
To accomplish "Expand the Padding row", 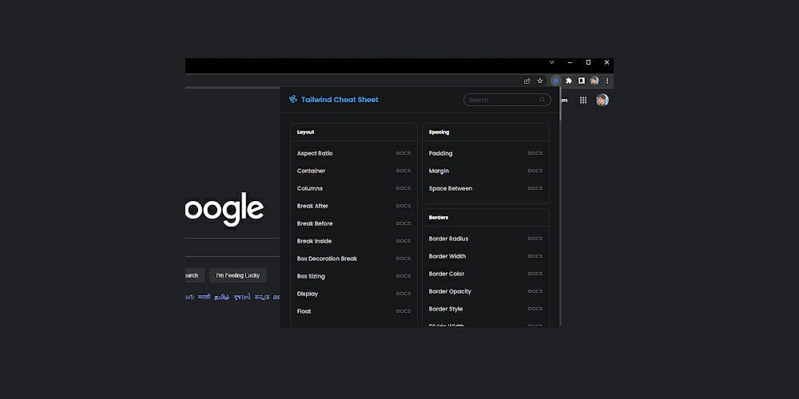I will [486, 153].
